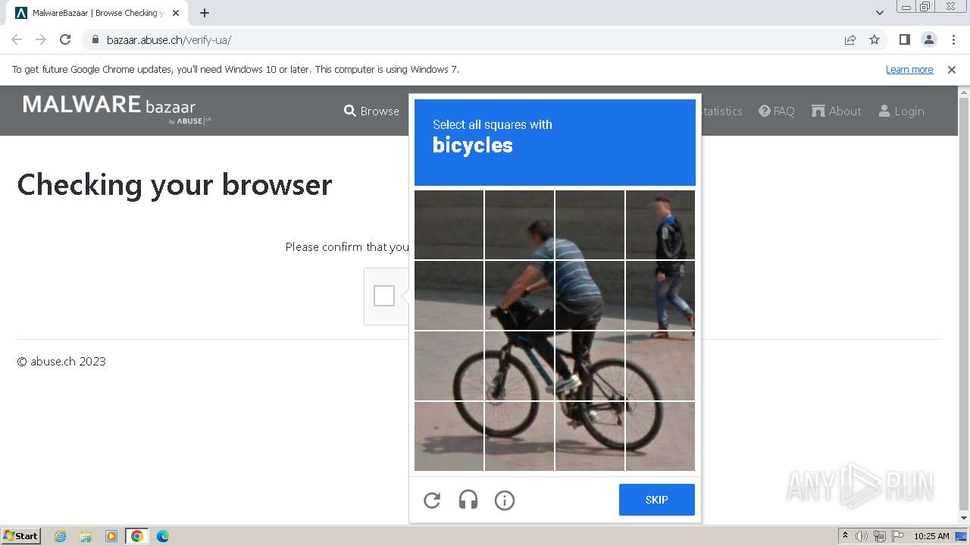This screenshot has height=546, width=970.
Task: Open the volume control tray icon
Action: tap(862, 536)
